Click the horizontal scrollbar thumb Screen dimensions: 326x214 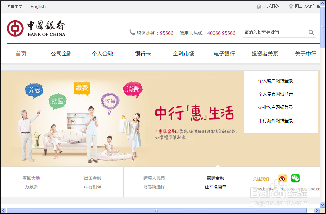(x=156, y=210)
